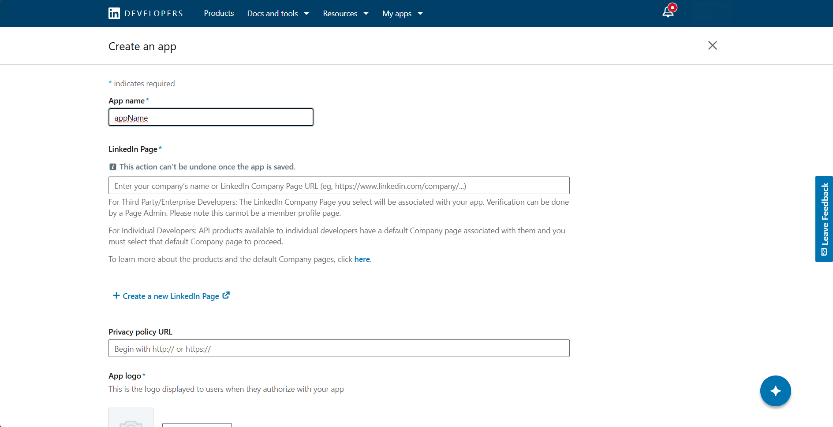Image resolution: width=833 pixels, height=427 pixels.
Task: Click the 'App logo' label
Action: [125, 376]
